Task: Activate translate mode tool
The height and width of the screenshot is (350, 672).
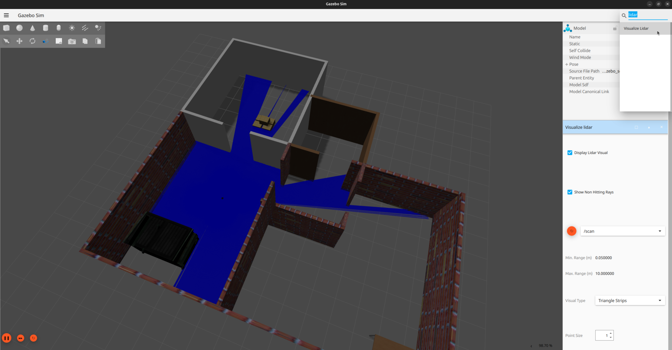Action: pos(19,41)
